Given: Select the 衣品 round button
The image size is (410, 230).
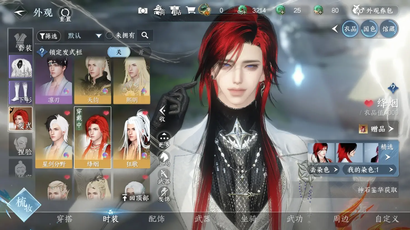Looking at the screenshot, I should coord(350,29).
